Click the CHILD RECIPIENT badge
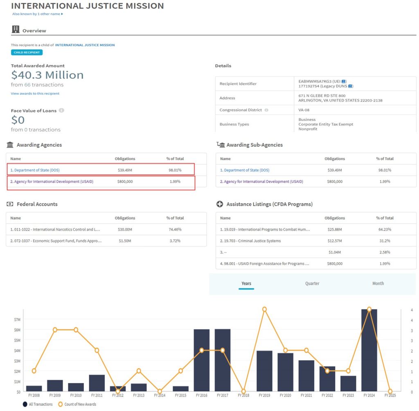Screen dimensions: 419x411 [27, 52]
